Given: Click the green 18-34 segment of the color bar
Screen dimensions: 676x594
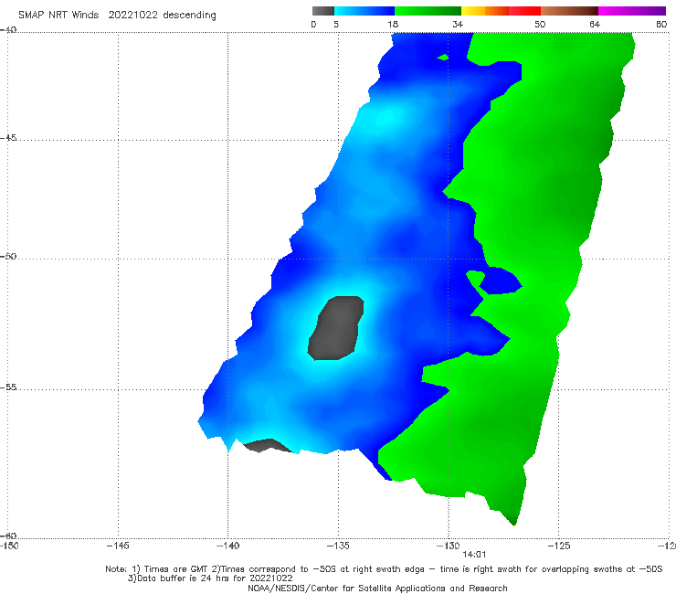Looking at the screenshot, I should [x=428, y=11].
